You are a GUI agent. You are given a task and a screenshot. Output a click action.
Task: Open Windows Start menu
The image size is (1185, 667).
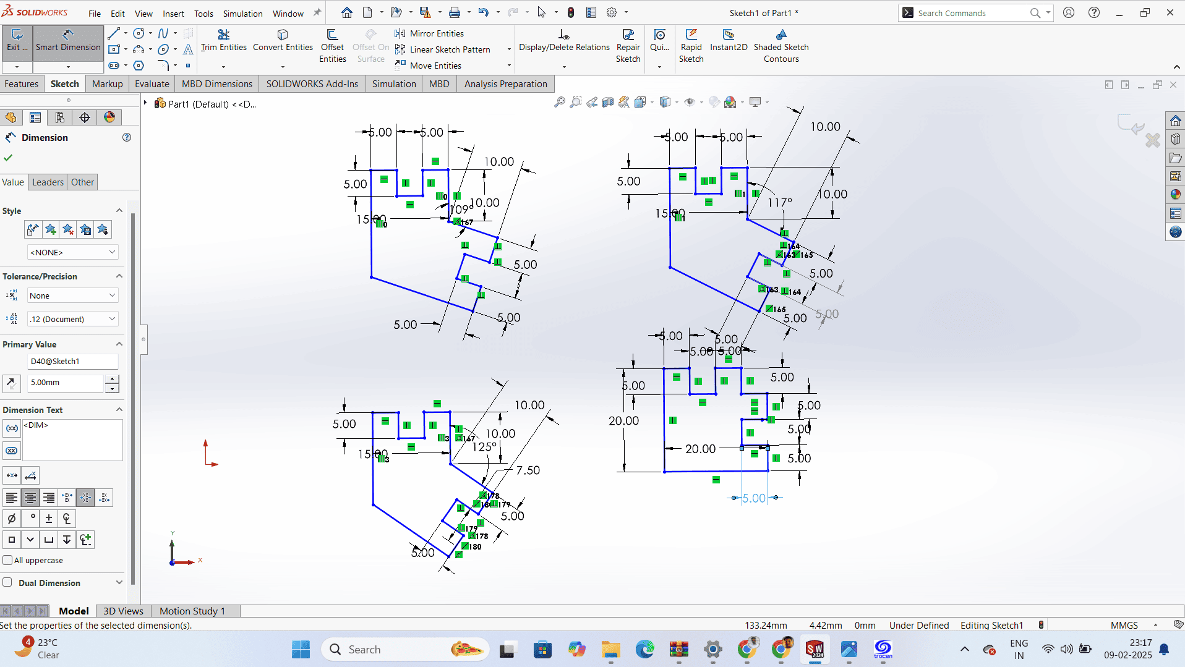pyautogui.click(x=301, y=649)
